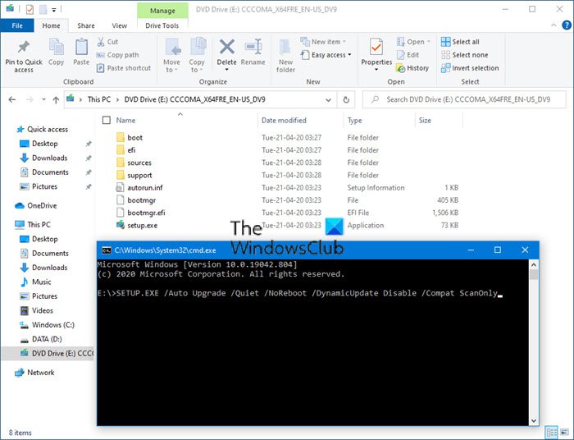
Task: Click the Paste ribbon icon
Action: (x=81, y=48)
